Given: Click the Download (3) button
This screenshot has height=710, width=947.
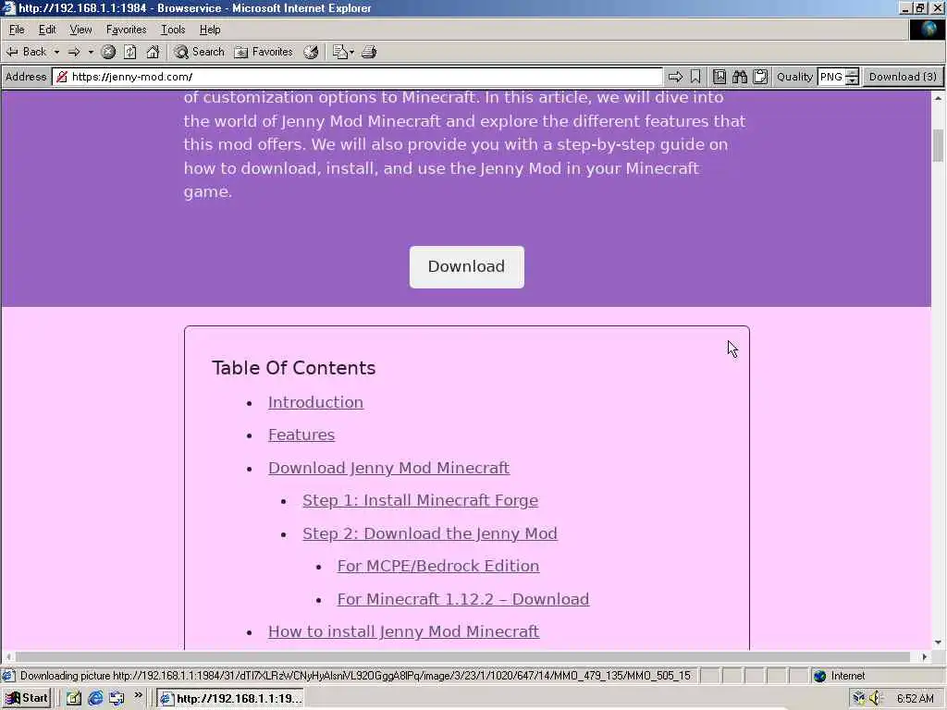Looking at the screenshot, I should point(903,77).
